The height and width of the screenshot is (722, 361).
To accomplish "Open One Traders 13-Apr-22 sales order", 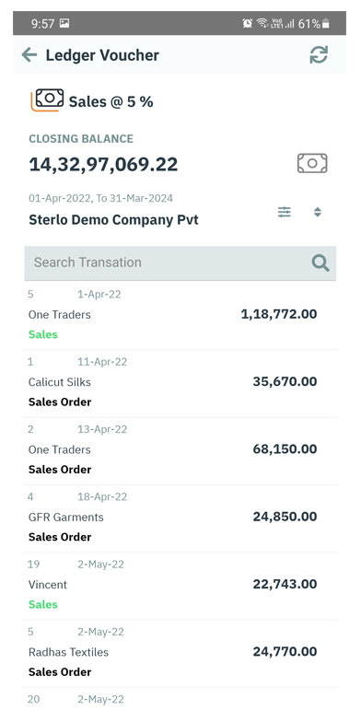I will (180, 451).
